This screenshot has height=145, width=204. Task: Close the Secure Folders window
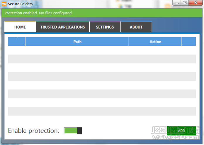click(195, 3)
